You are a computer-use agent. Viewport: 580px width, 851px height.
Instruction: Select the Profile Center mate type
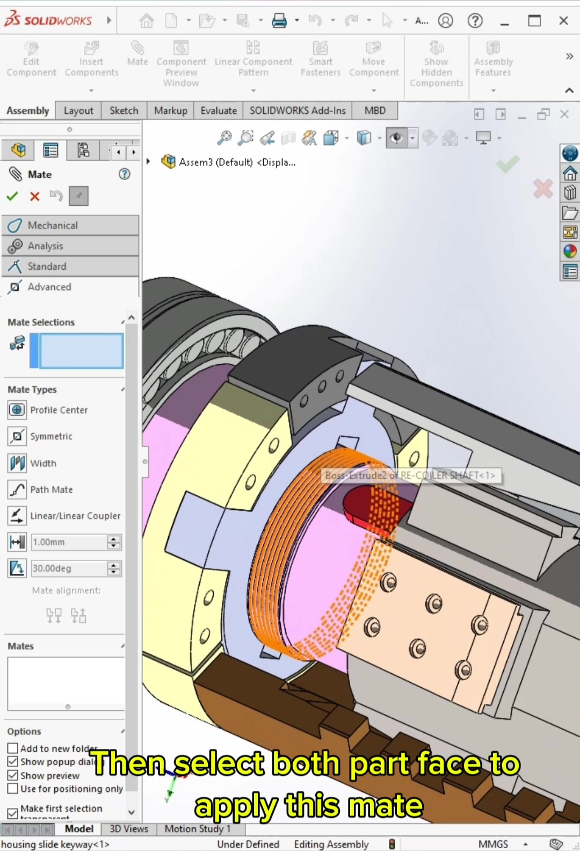point(48,410)
